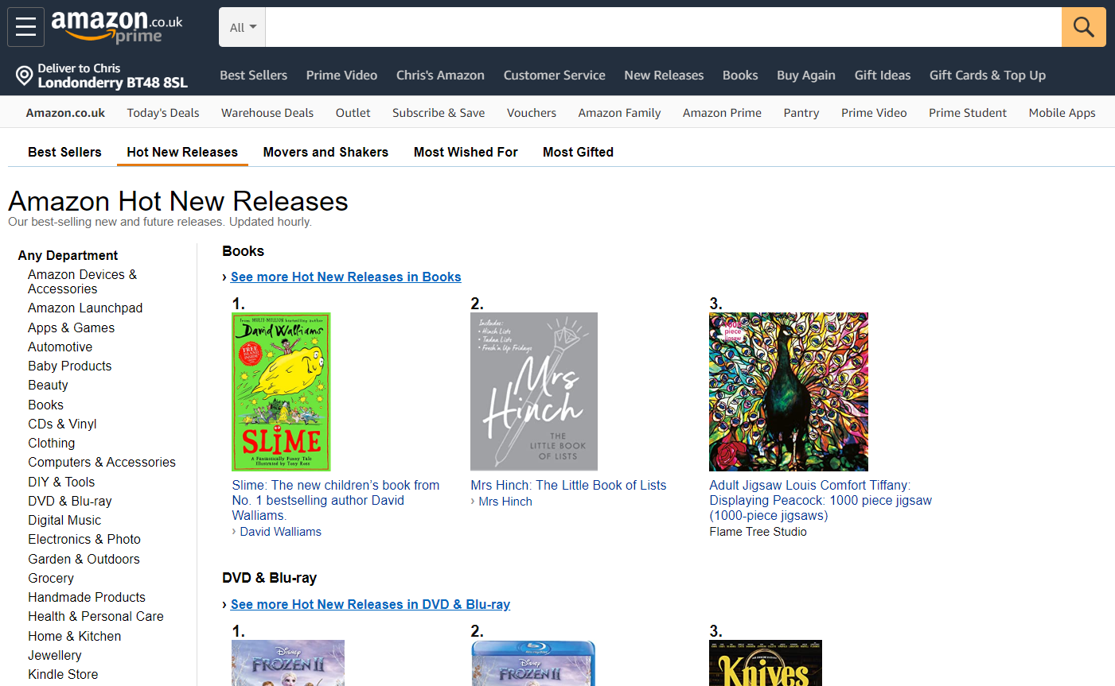The width and height of the screenshot is (1115, 686).
Task: Select Books in the department sidebar
Action: click(45, 405)
